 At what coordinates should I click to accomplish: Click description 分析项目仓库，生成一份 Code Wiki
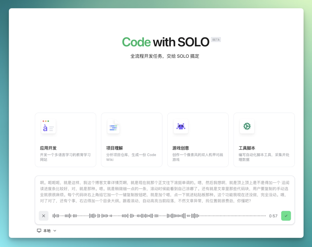tap(131, 157)
